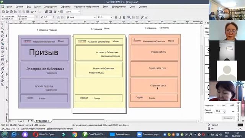Click the Paste clipboard icon
Screen dimensions: 245x138
click(x=28, y=12)
